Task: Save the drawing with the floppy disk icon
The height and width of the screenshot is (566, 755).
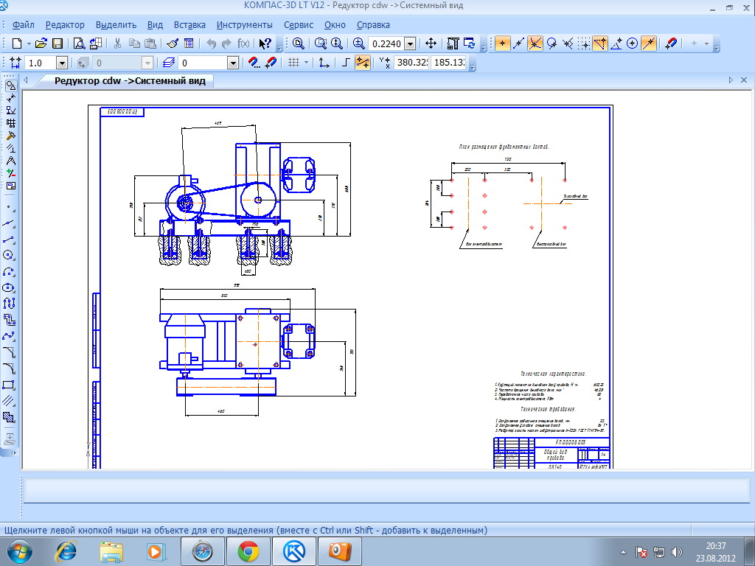Action: (x=58, y=43)
